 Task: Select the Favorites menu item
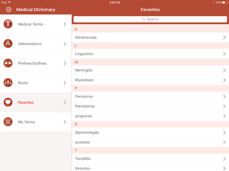click(36, 103)
